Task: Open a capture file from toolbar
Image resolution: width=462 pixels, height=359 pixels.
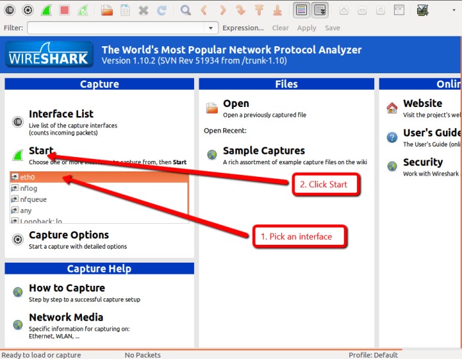Action: coord(107,11)
